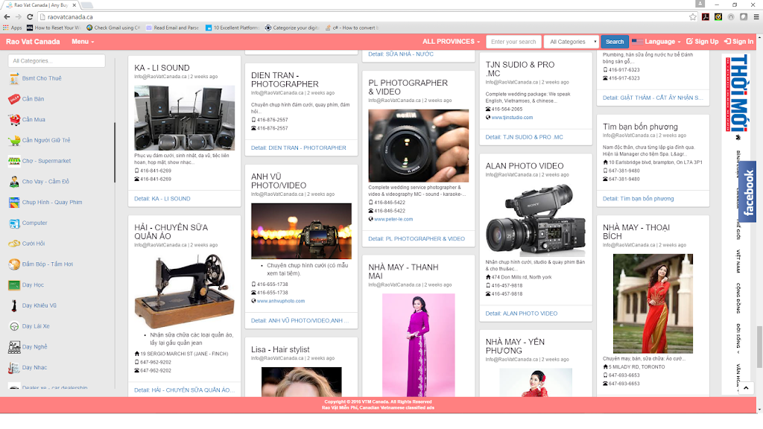Open Detail: TJN SUDIO & PRO .MC link

tap(524, 137)
